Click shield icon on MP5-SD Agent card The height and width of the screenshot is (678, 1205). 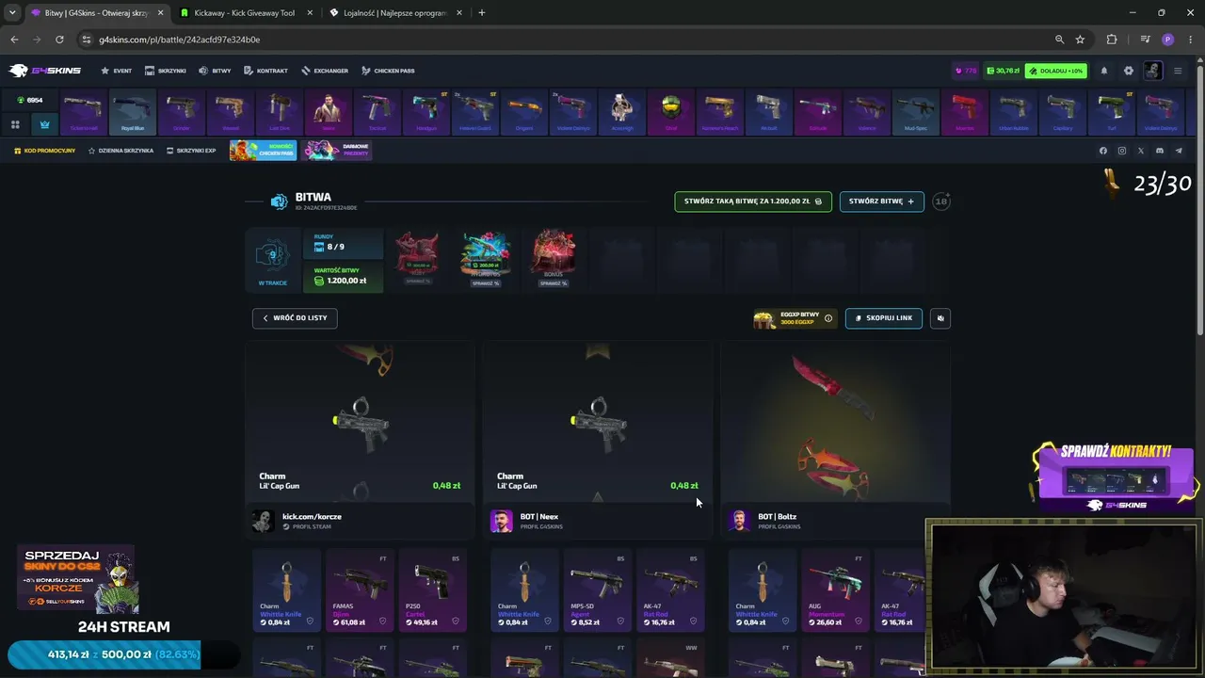tap(620, 621)
